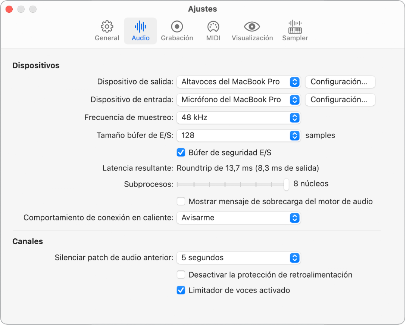Select the Audio settings icon

(x=140, y=31)
